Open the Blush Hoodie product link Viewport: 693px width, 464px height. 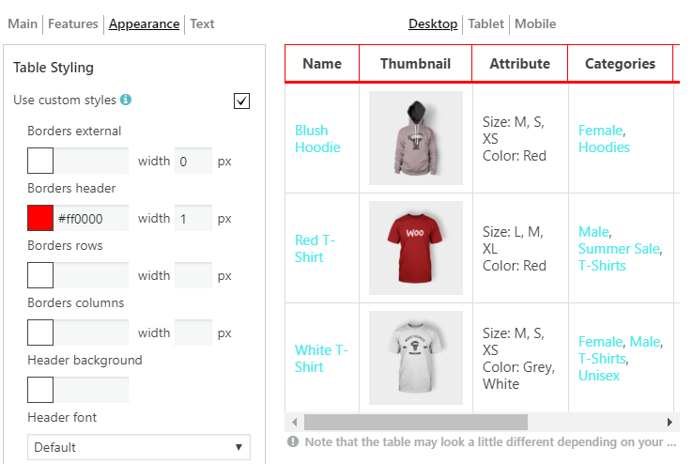point(317,139)
